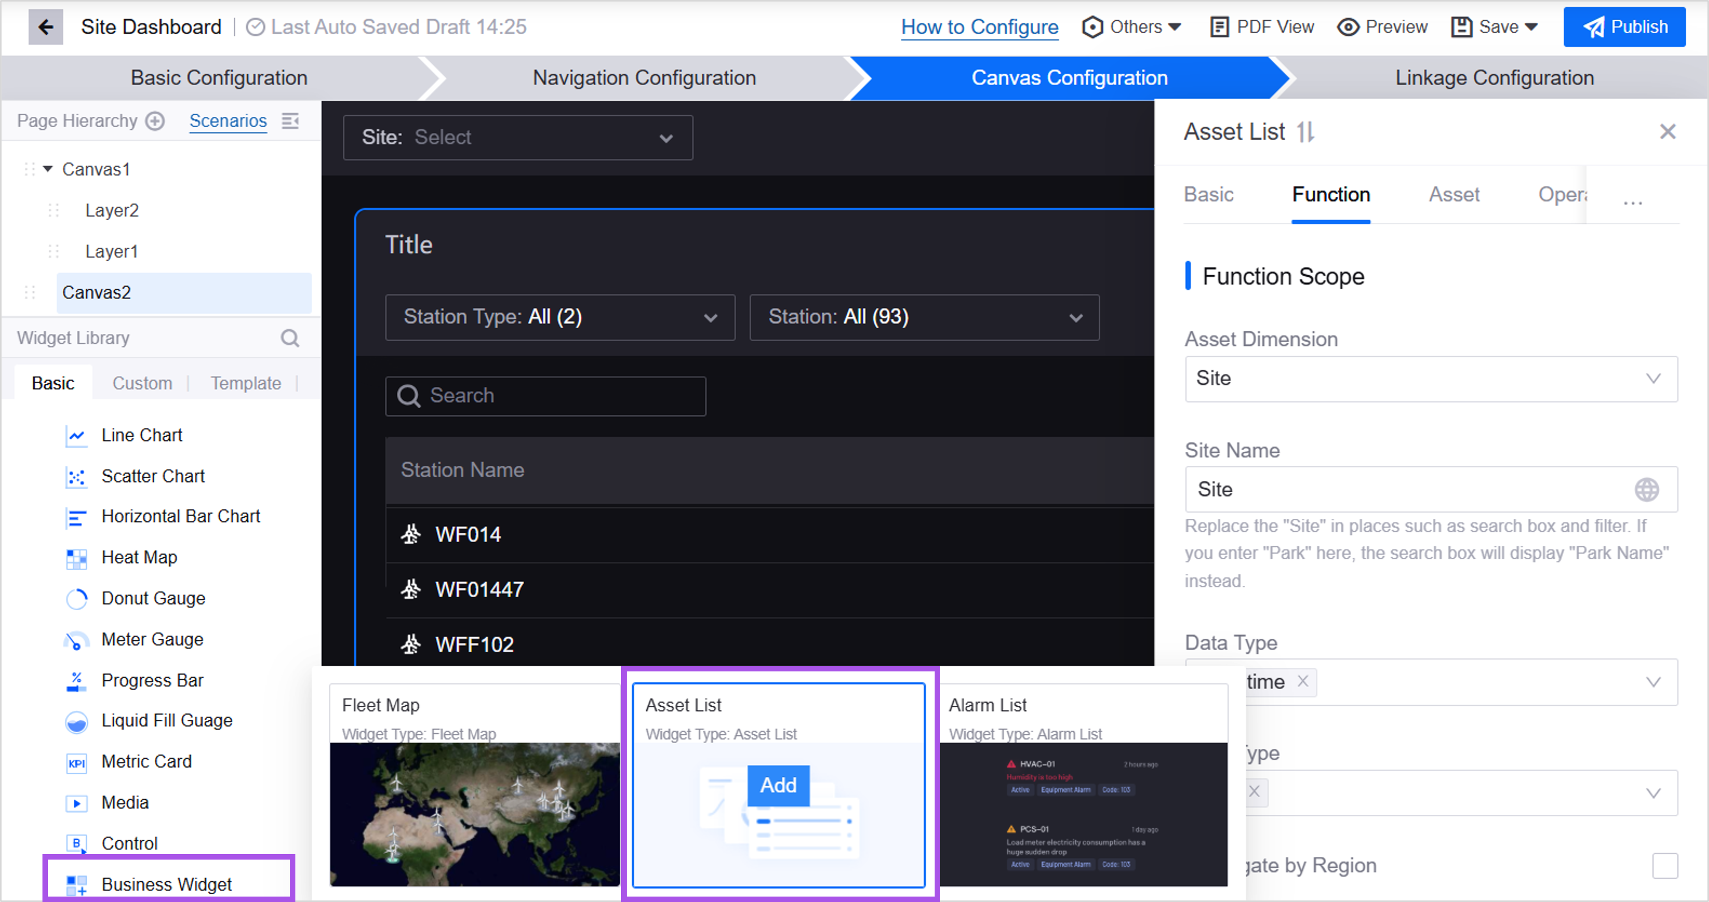Add a page via Page Hierarchy plus icon

(x=155, y=121)
